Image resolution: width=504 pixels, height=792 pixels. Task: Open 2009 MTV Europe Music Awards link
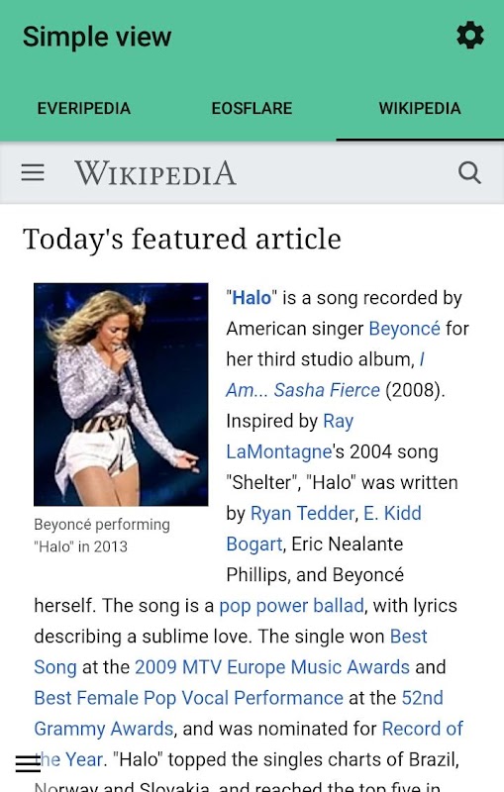click(x=272, y=667)
